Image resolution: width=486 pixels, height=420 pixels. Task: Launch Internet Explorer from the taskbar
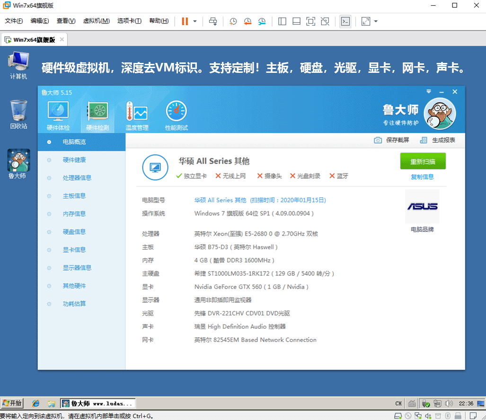click(x=36, y=403)
